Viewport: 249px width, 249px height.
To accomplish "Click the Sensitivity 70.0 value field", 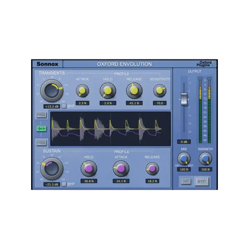I will [x=160, y=103].
